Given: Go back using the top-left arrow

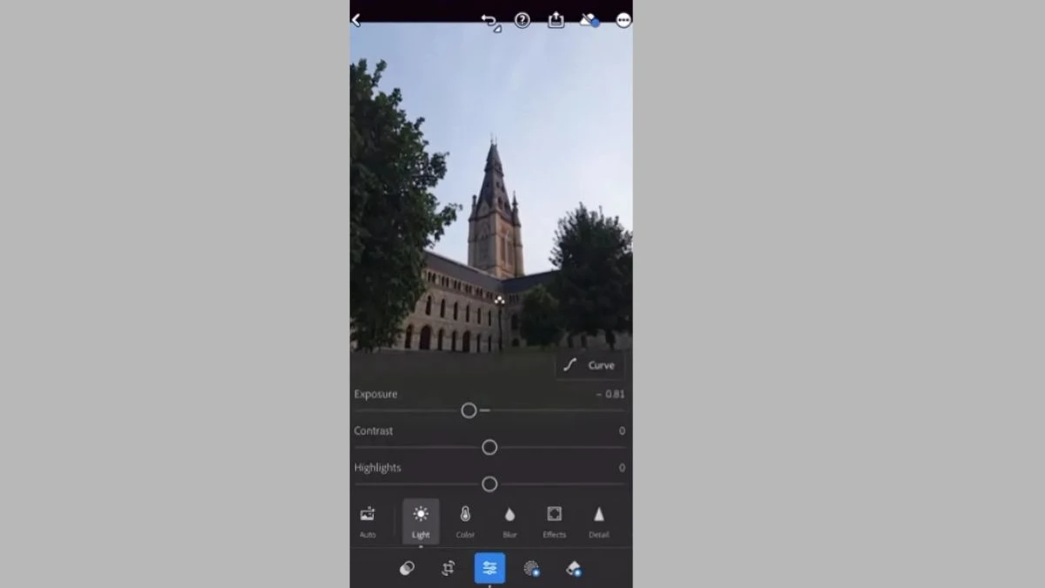Looking at the screenshot, I should tap(356, 20).
